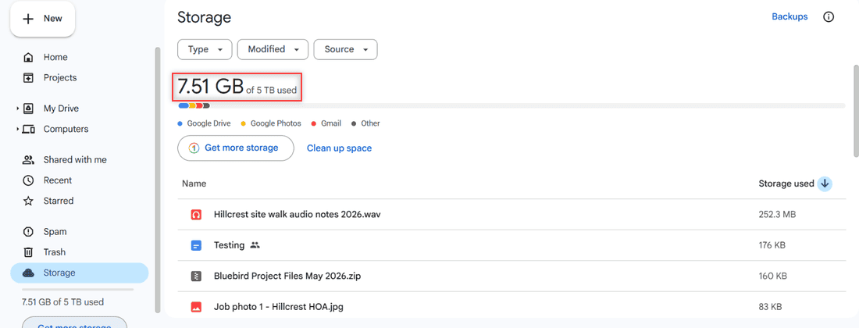This screenshot has width=859, height=328.
Task: Open Spam in the sidebar
Action: point(55,232)
